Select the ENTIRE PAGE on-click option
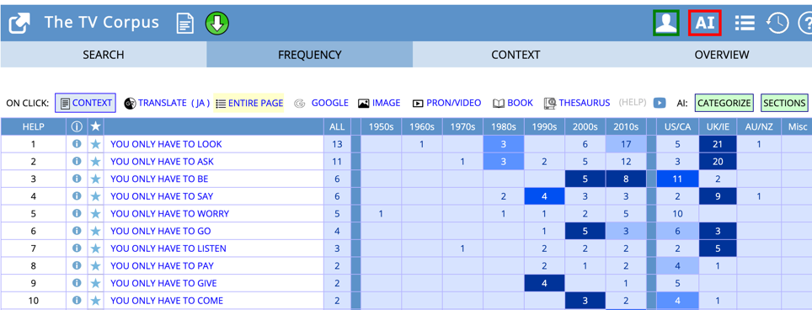 pos(249,103)
